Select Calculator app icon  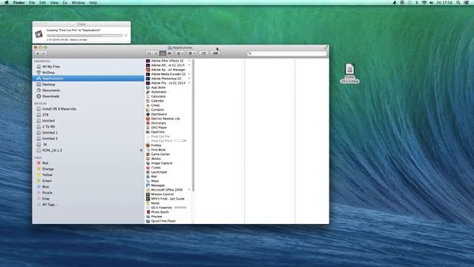pos(148,96)
